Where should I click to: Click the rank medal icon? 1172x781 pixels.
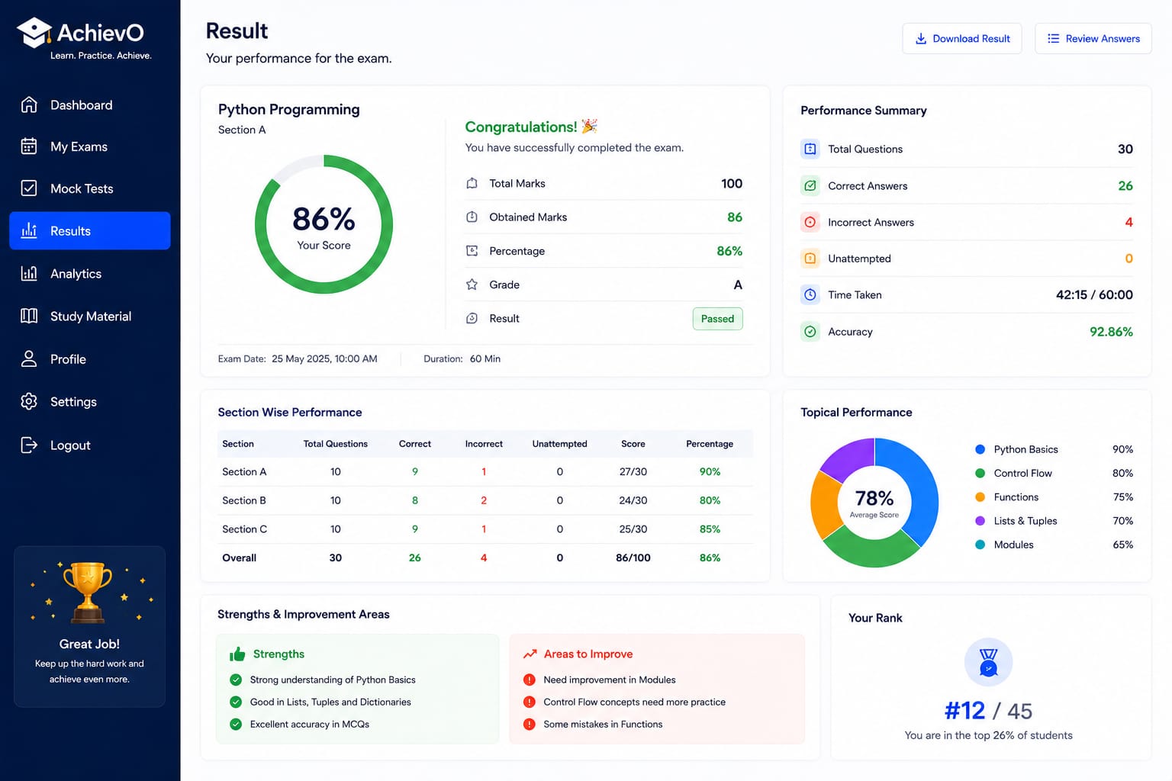[x=988, y=662]
